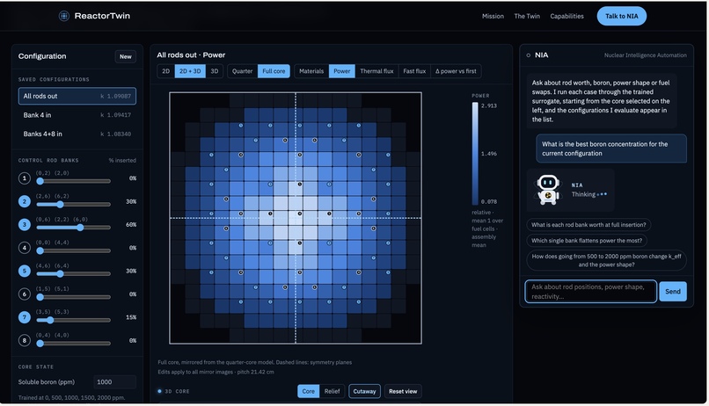
Task: Adjust bank 8 insertion slider
Action: [x=73, y=344]
